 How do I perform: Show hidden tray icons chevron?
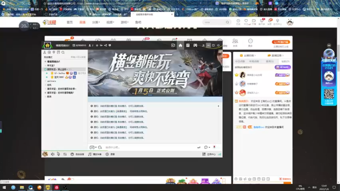pyautogui.click(x=309, y=187)
